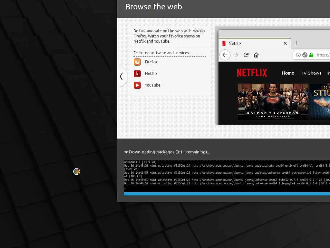This screenshot has width=330, height=248.
Task: Click the YouTube label text
Action: 152,85
